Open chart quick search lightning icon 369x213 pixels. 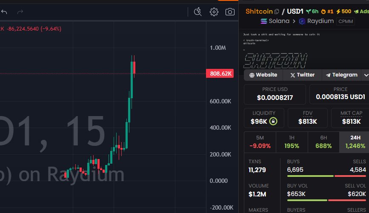tap(197, 12)
